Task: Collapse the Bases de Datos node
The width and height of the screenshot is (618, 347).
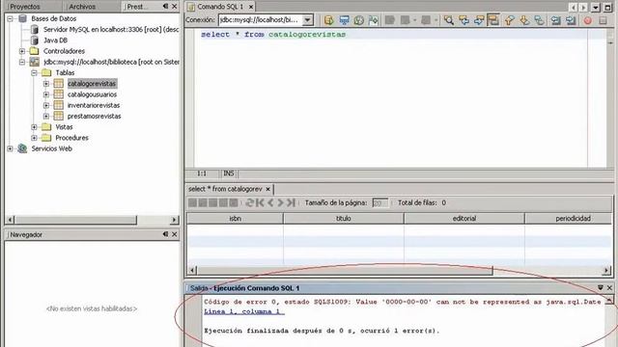Action: [x=11, y=18]
